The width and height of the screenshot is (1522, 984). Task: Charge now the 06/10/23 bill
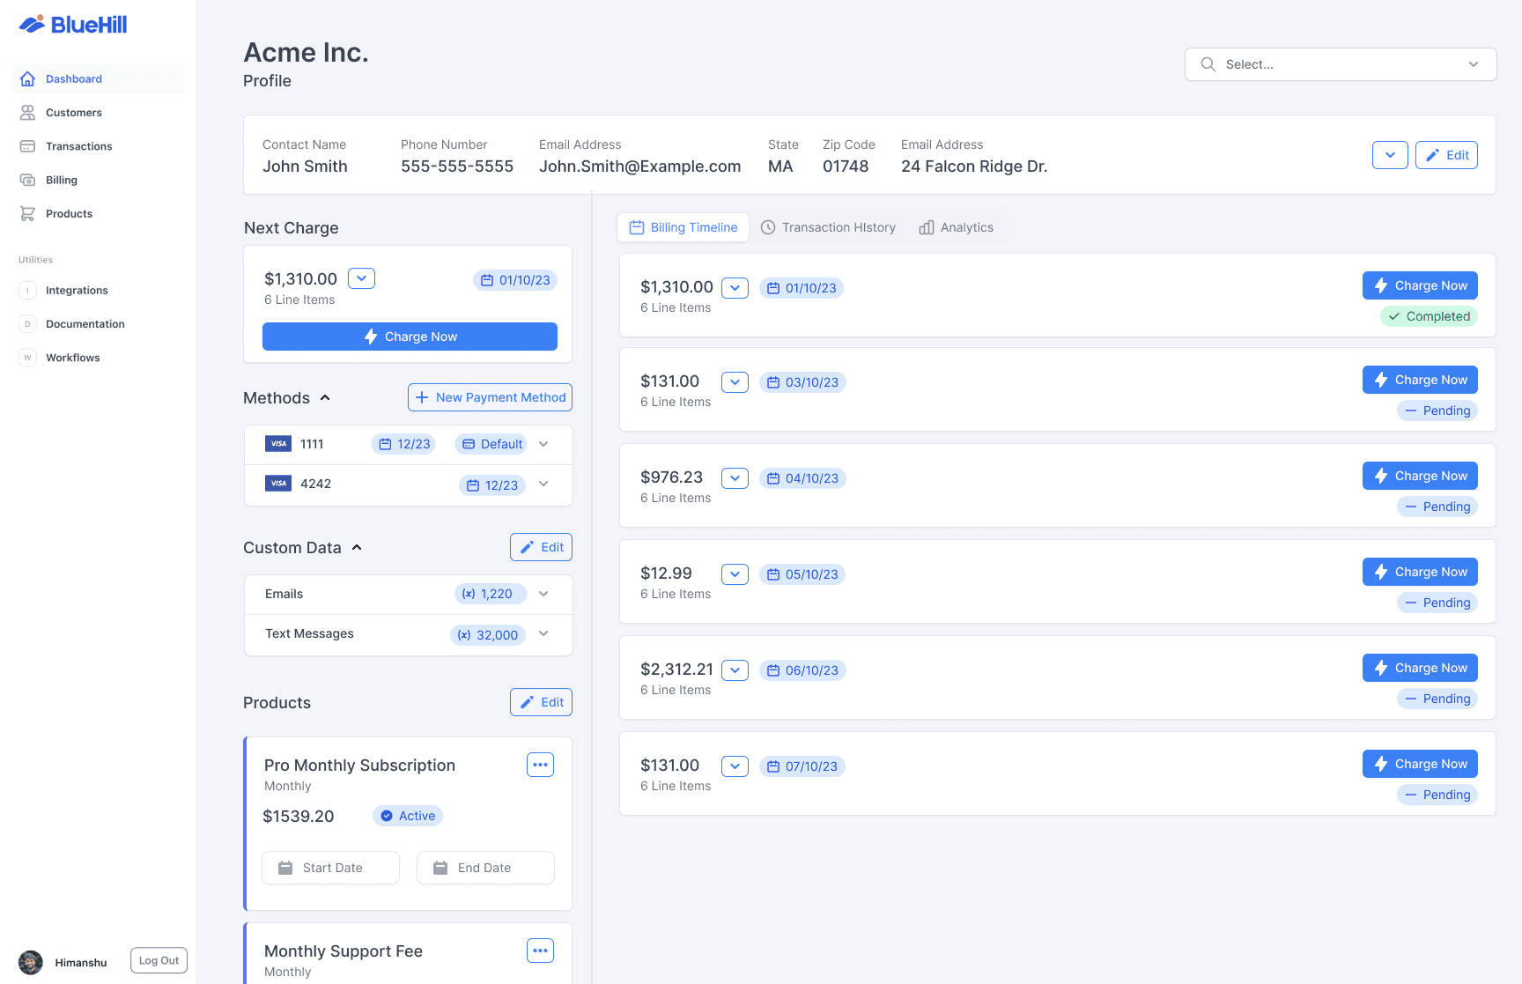click(1420, 668)
